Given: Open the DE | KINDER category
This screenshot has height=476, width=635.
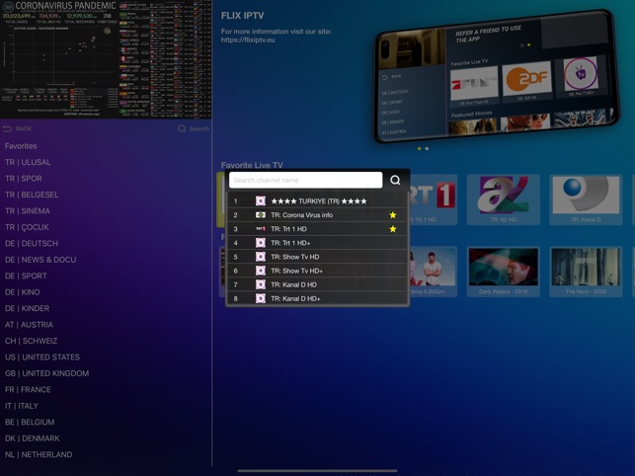Looking at the screenshot, I should pyautogui.click(x=27, y=308).
